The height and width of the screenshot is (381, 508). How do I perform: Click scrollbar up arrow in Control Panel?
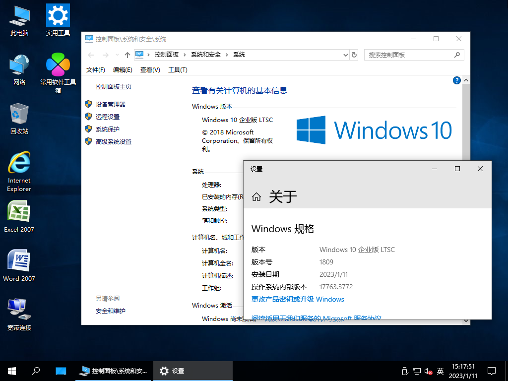[x=466, y=80]
